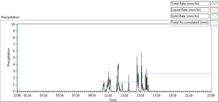Click the y-axis minimum value 0
The image size is (219, 102).
coord(14,91)
